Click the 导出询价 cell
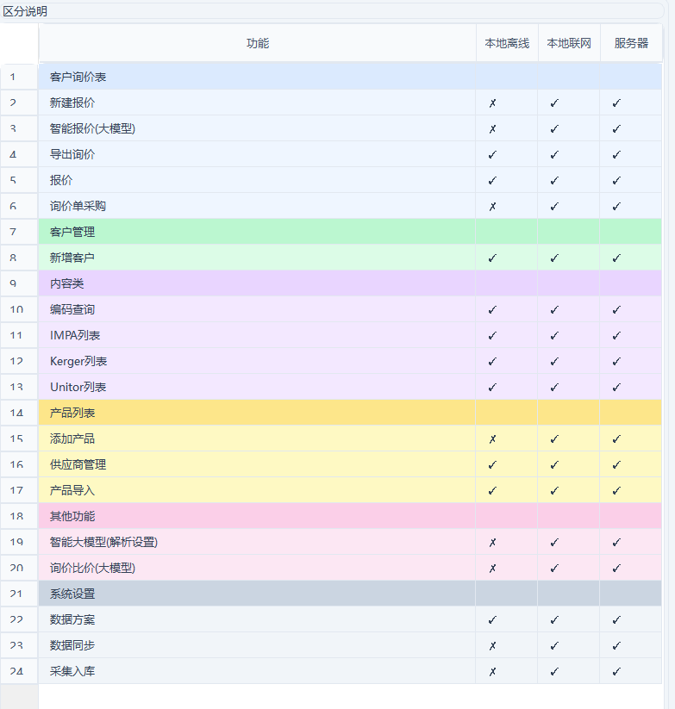The height and width of the screenshot is (709, 675). point(257,154)
